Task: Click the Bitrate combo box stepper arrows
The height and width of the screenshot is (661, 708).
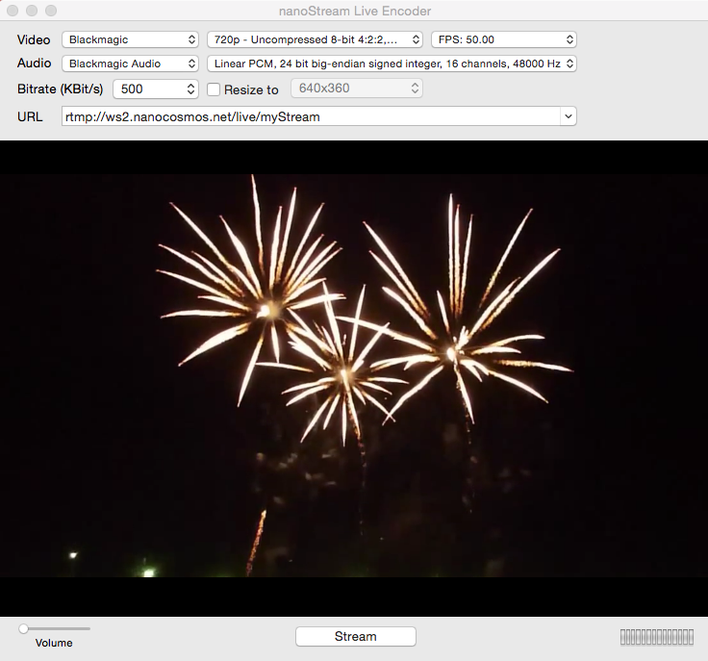Action: tap(190, 89)
